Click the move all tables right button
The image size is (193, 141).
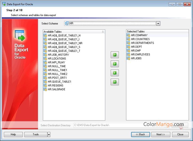[115, 55]
